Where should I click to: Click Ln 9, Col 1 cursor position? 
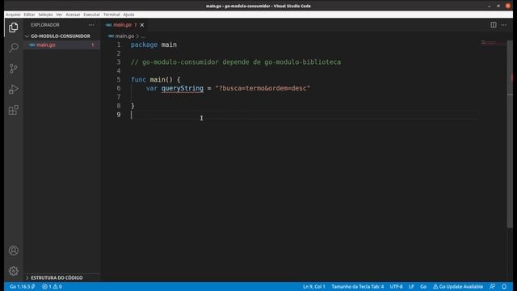tap(314, 287)
